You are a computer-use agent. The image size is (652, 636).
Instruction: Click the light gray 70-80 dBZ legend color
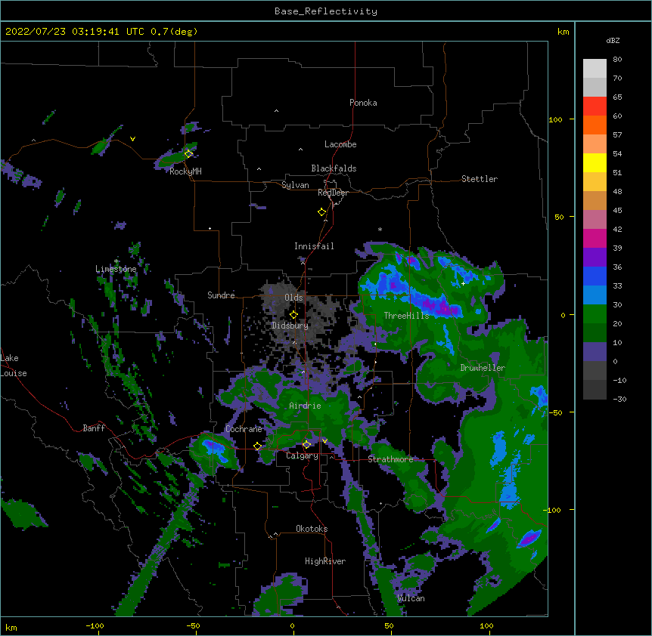(x=595, y=69)
